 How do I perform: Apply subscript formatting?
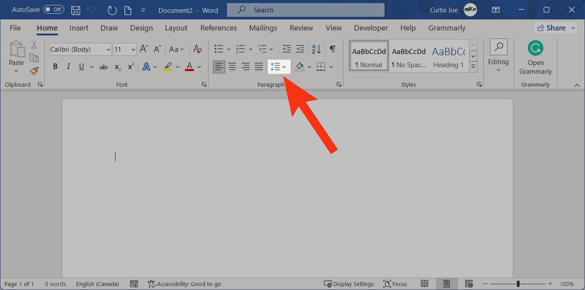pos(117,67)
